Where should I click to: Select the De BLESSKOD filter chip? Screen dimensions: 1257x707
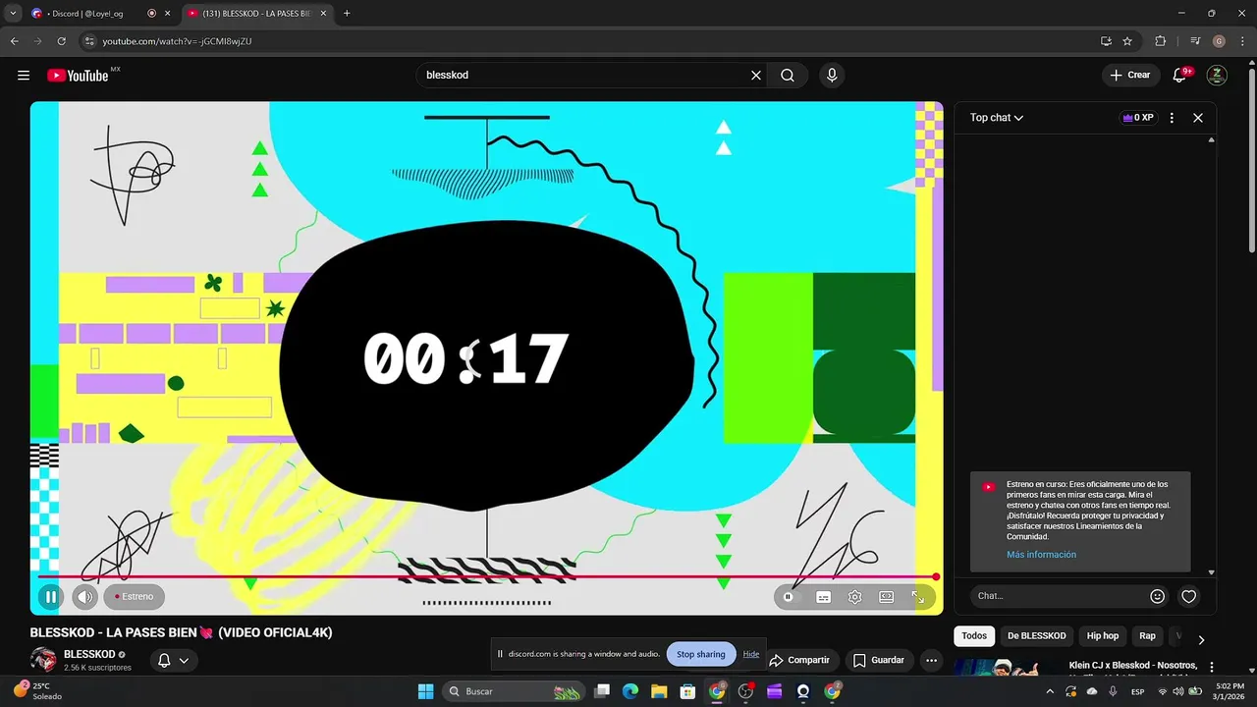pyautogui.click(x=1036, y=636)
